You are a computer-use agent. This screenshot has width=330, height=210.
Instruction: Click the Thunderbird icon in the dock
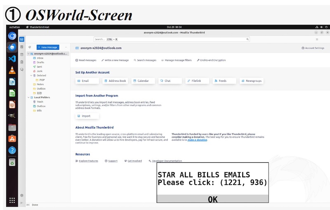coord(12,47)
